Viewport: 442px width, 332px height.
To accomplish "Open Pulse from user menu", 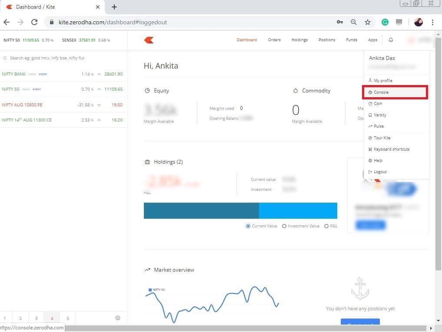I will 396,126.
